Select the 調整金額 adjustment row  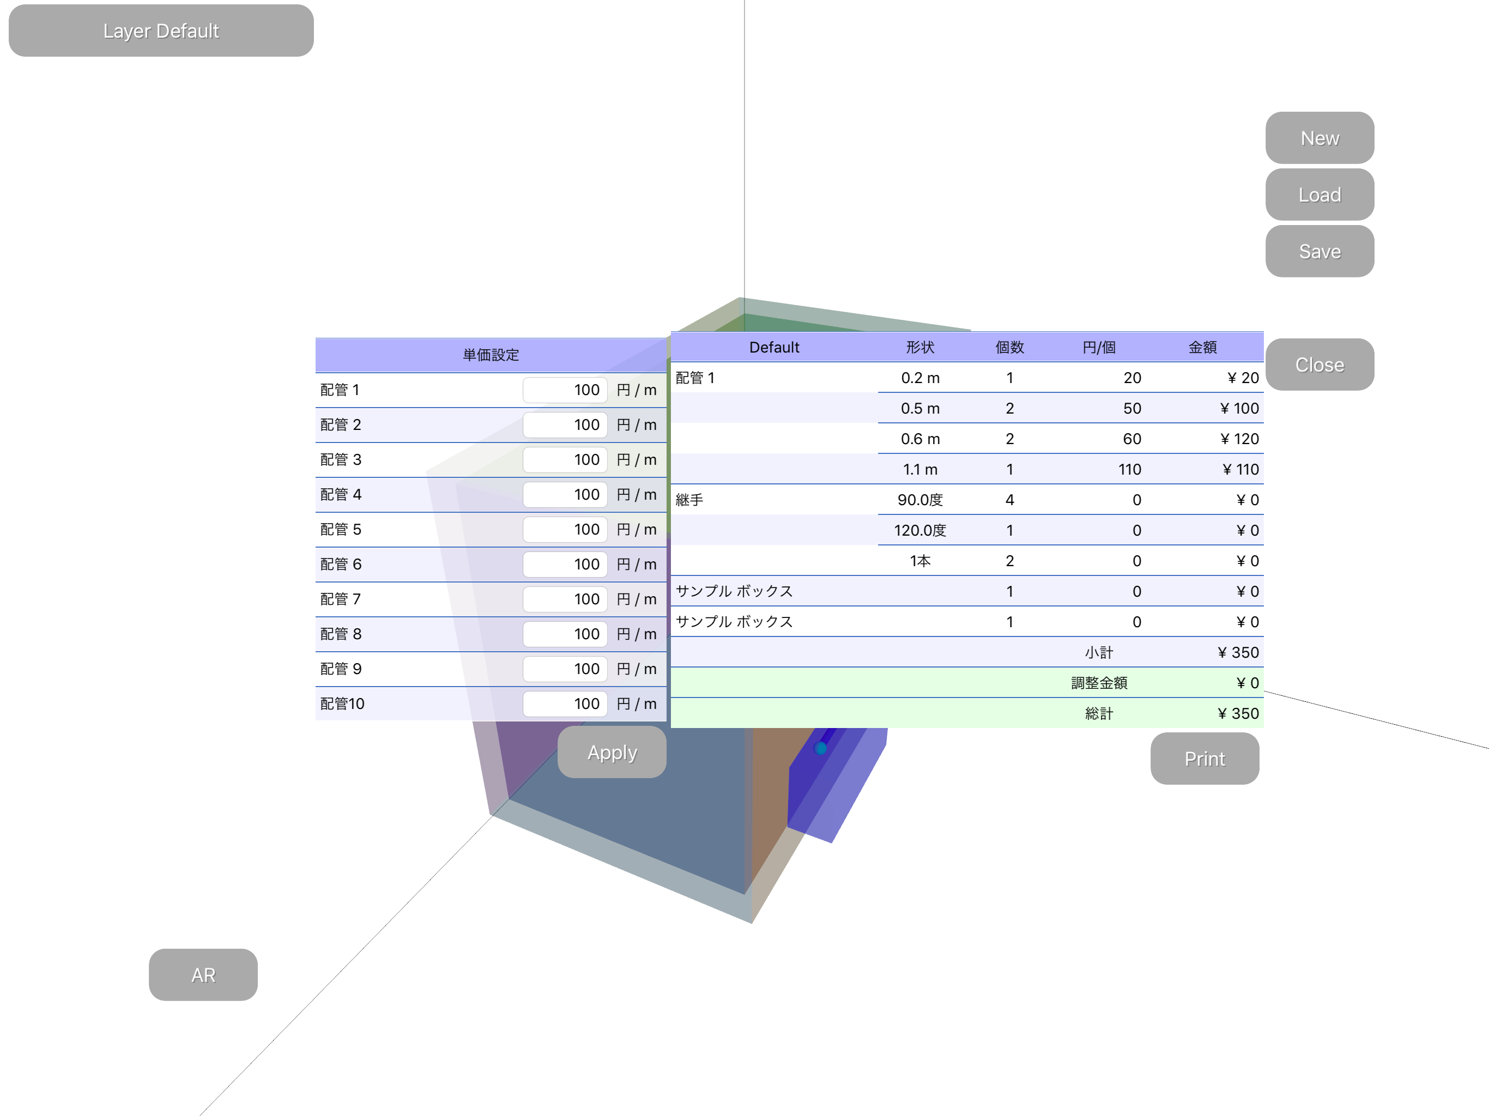click(x=967, y=683)
